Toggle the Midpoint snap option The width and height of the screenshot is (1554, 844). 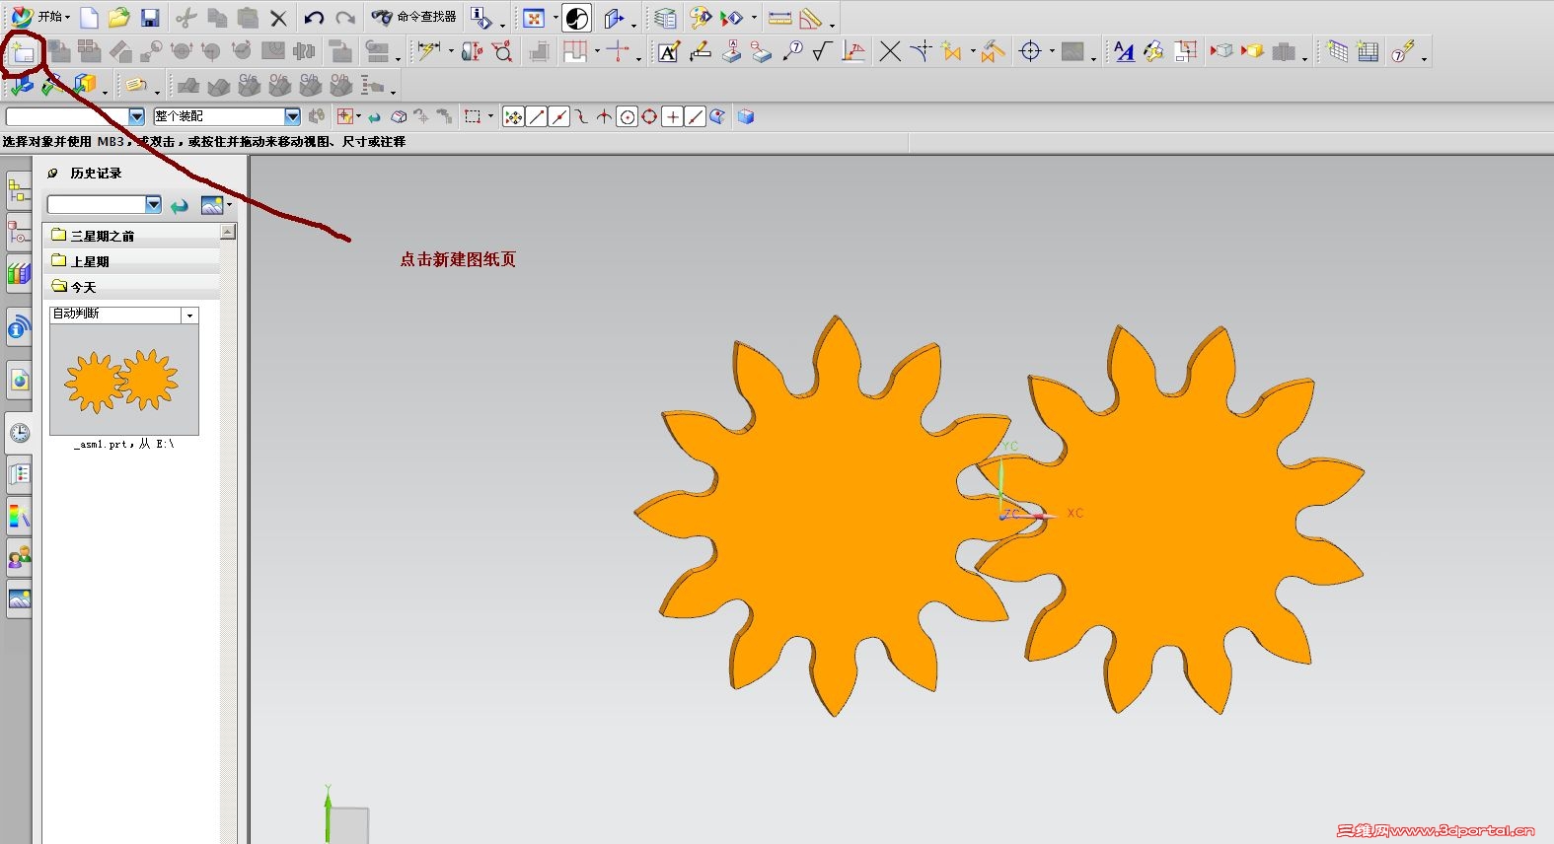click(558, 117)
